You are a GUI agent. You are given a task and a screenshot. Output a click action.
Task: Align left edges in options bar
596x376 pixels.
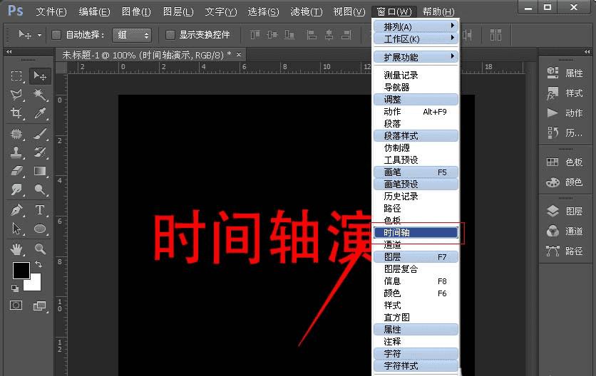312,35
